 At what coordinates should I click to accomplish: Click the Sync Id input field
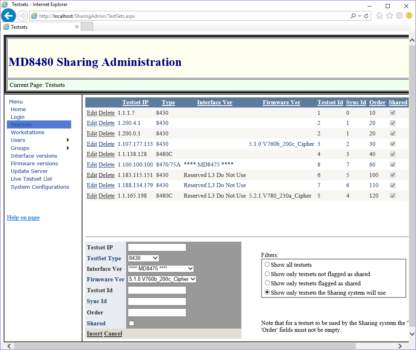pos(157,302)
